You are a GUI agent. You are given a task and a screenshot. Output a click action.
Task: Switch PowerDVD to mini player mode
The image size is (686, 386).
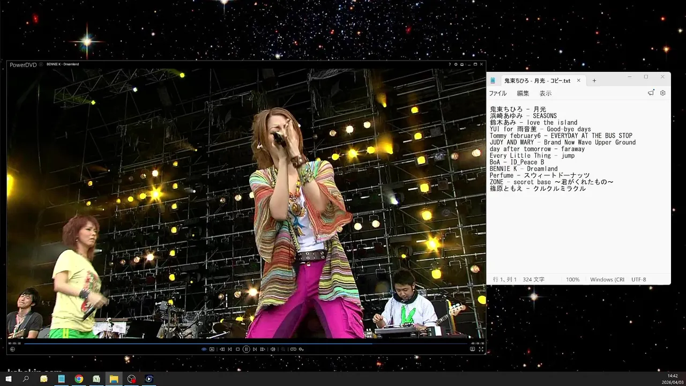tap(462, 64)
